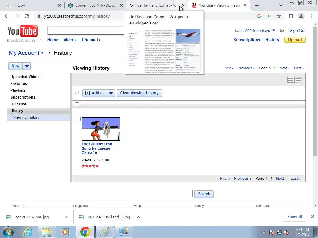The image size is (318, 238).
Task: Open top Subscriptions link beside History
Action: pyautogui.click(x=247, y=40)
